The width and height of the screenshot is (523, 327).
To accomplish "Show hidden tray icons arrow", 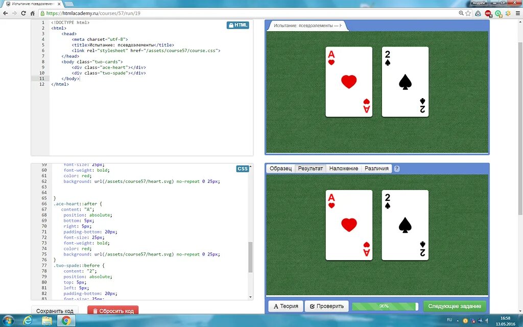I will pos(458,321).
